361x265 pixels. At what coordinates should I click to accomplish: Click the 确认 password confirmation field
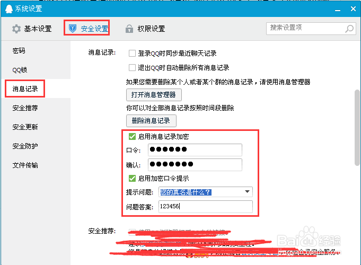(195, 165)
